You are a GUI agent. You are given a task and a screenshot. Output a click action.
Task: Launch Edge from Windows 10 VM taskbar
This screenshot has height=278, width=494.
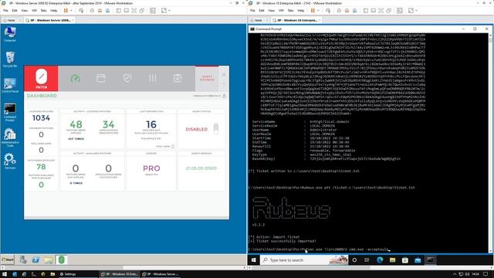[x=380, y=260]
